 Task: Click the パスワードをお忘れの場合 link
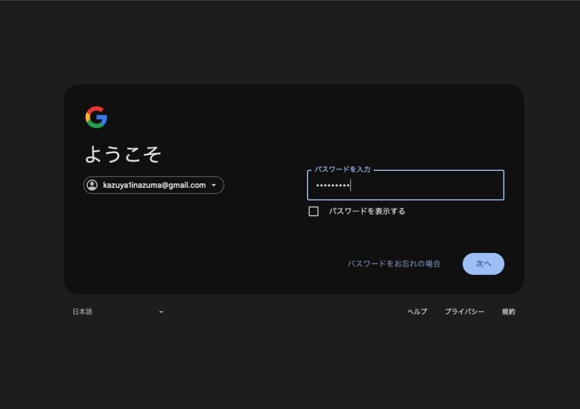click(x=394, y=264)
